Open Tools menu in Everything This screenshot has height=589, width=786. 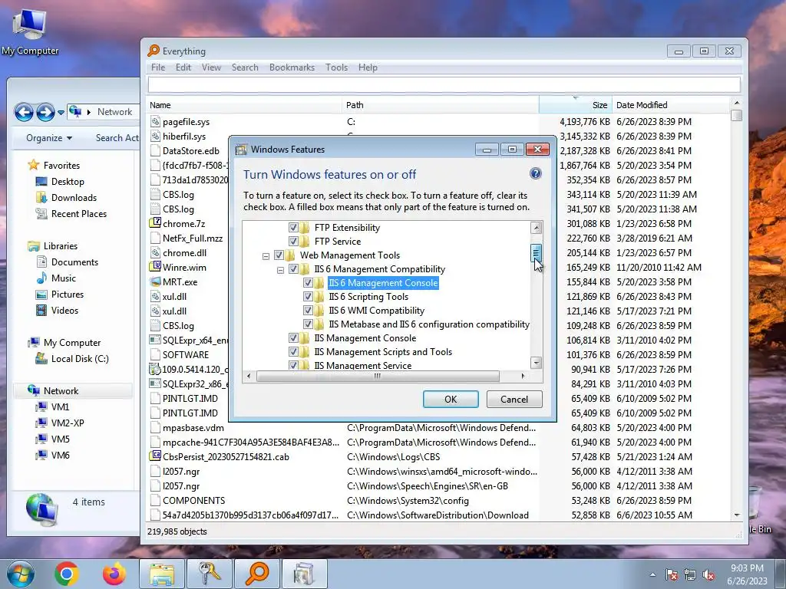[x=336, y=67]
